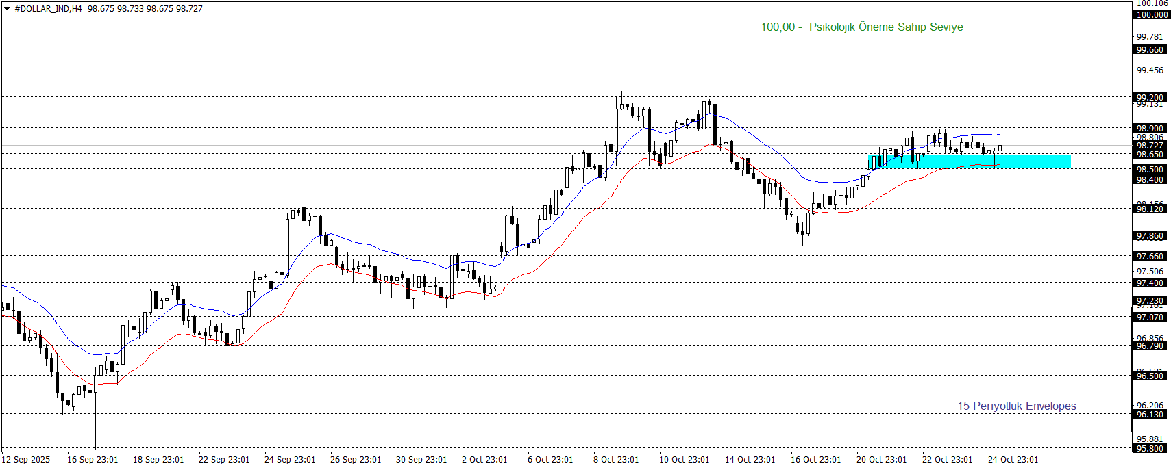Select the '15 Periyotluk Envelopes' text label
This screenshot has height=468, width=1171.
[x=1016, y=406]
